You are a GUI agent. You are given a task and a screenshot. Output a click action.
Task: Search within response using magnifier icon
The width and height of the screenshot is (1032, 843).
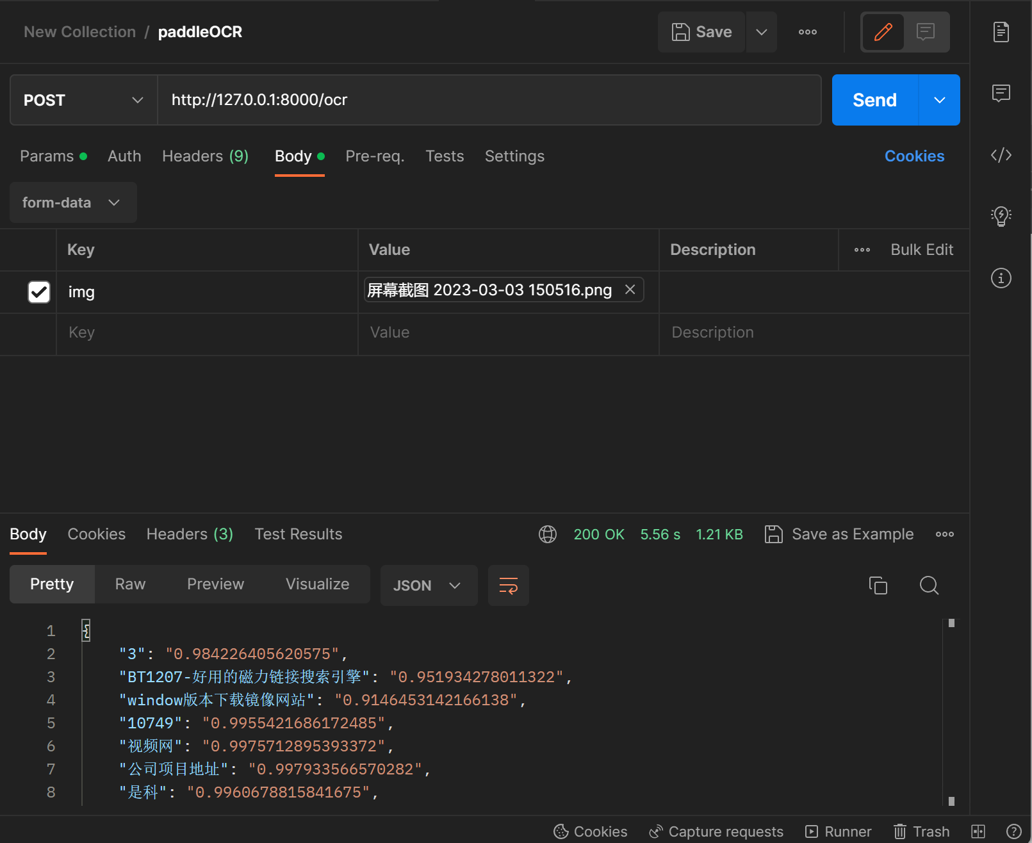tap(928, 585)
